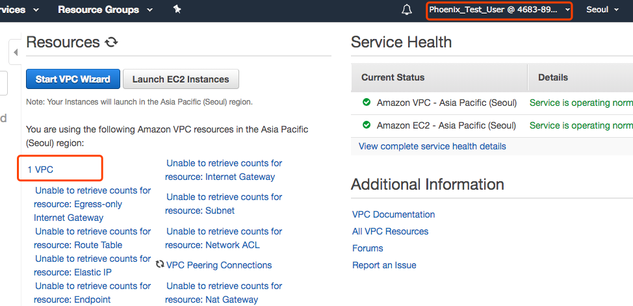Click green status check for Amazon EC2
Viewport: 633px width, 306px height.
click(367, 125)
